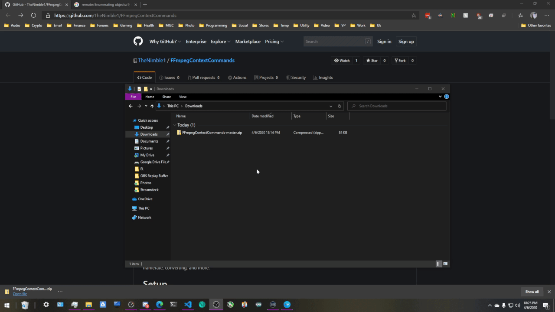Click the Explorer up-directory arrow

coord(152,106)
